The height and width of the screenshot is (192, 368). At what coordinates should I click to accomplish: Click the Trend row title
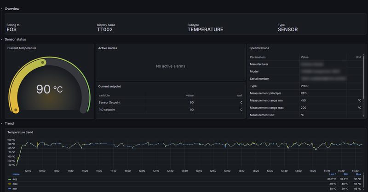click(9, 123)
